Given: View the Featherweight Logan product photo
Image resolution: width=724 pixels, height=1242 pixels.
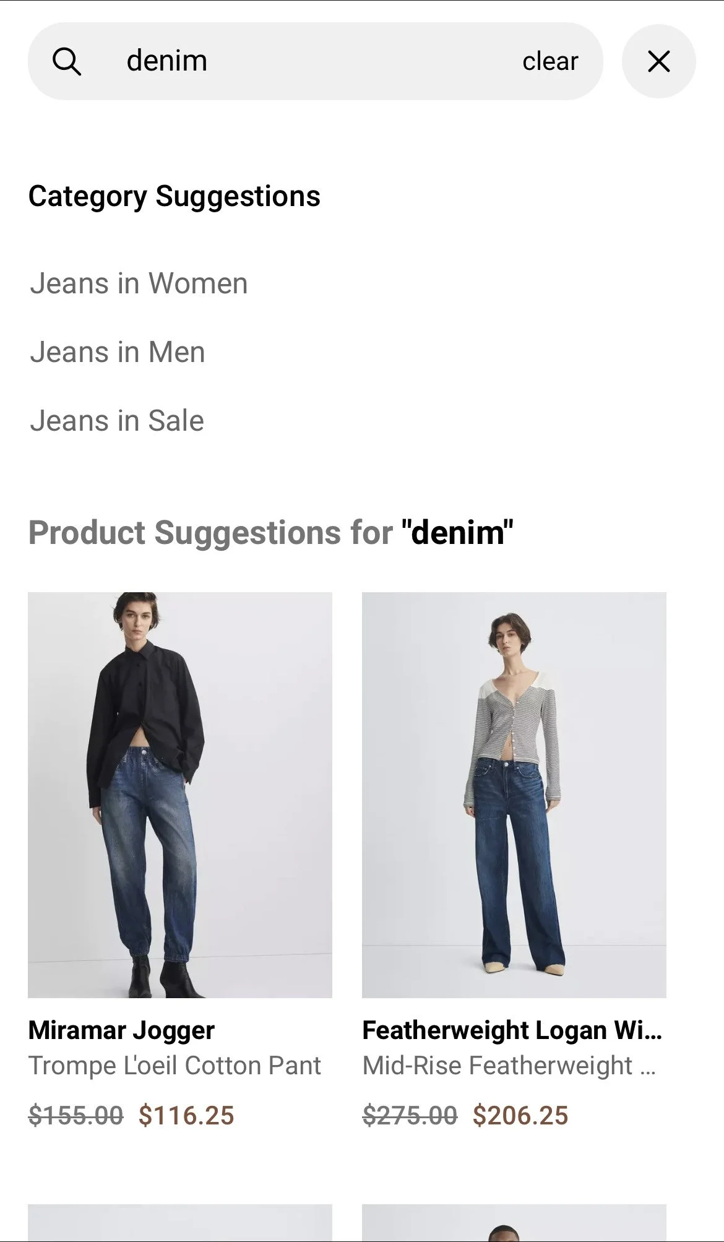Looking at the screenshot, I should pos(514,795).
